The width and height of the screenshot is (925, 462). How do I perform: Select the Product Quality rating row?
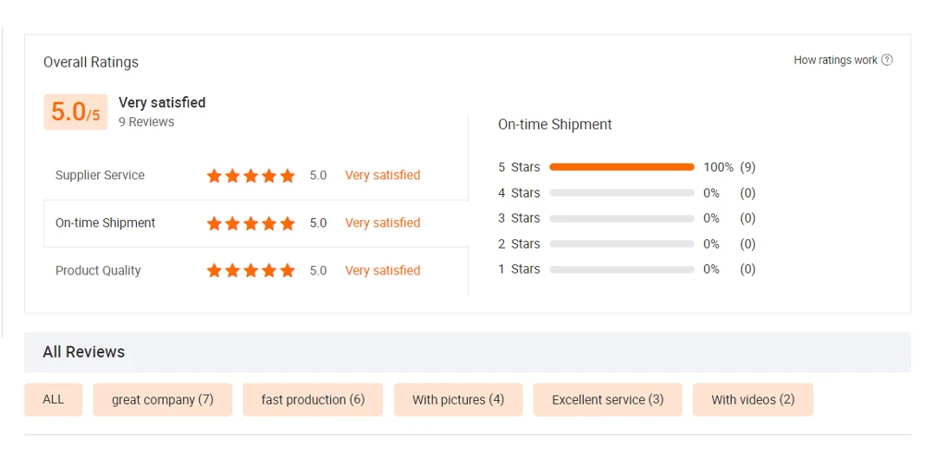click(x=98, y=271)
